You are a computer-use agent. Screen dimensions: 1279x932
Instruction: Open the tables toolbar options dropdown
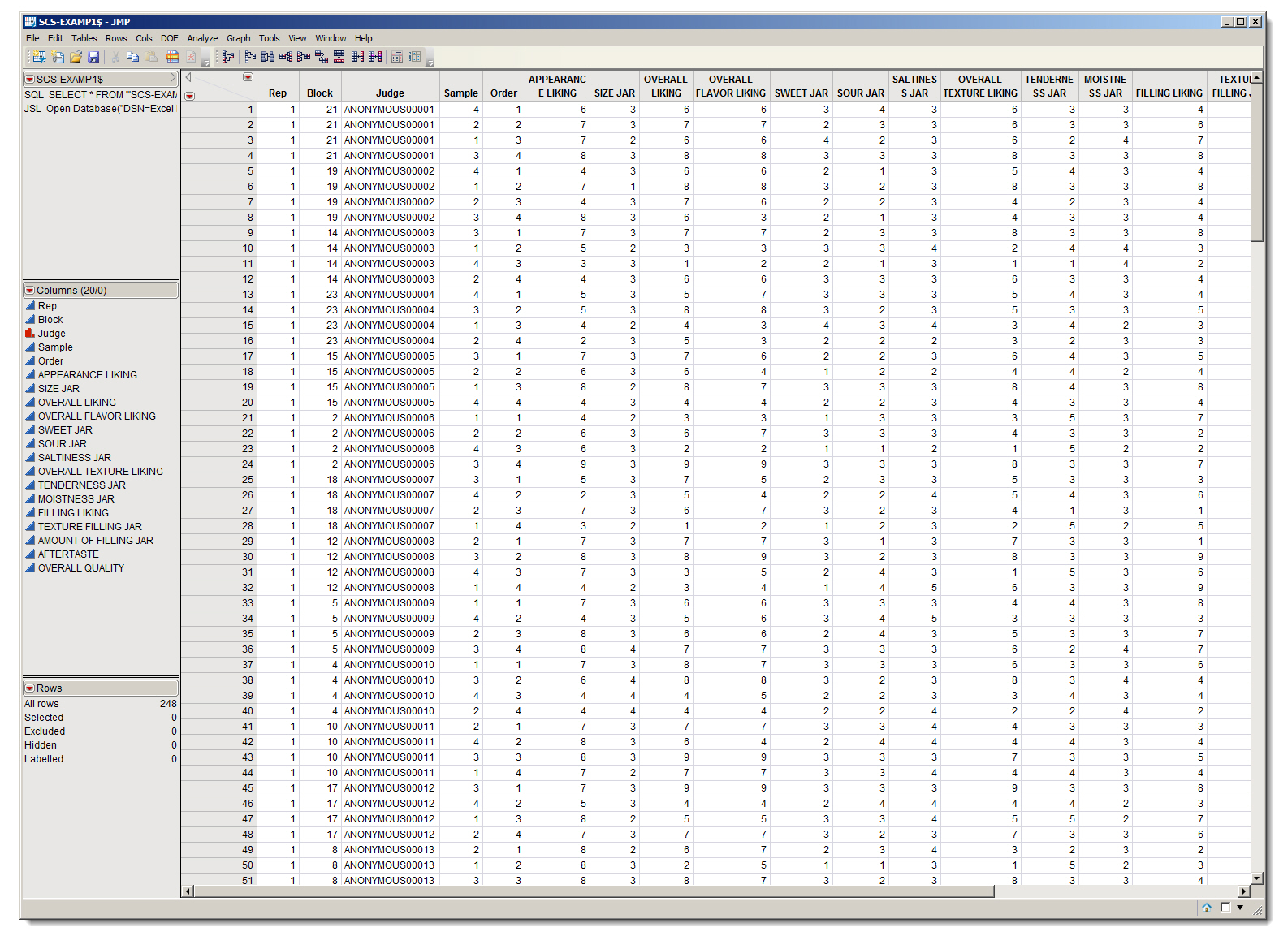pyautogui.click(x=430, y=63)
